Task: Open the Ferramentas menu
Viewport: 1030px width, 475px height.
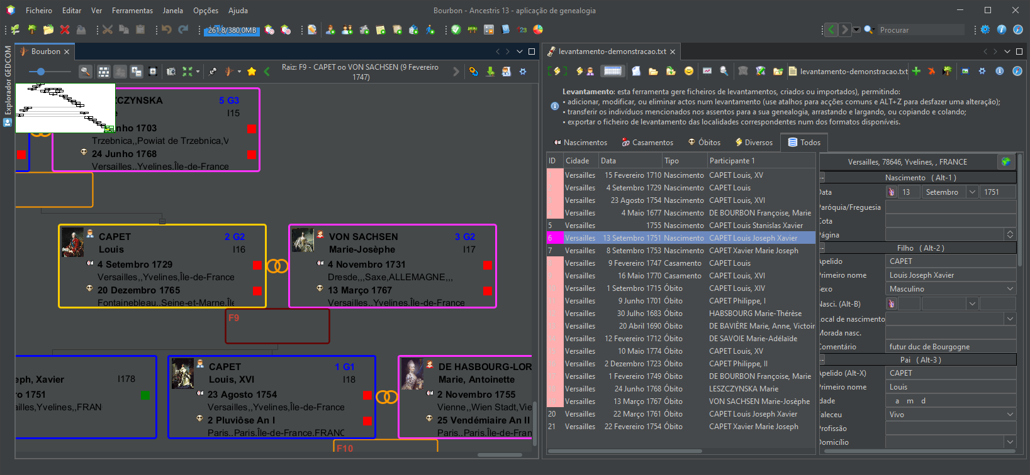Action: (132, 11)
